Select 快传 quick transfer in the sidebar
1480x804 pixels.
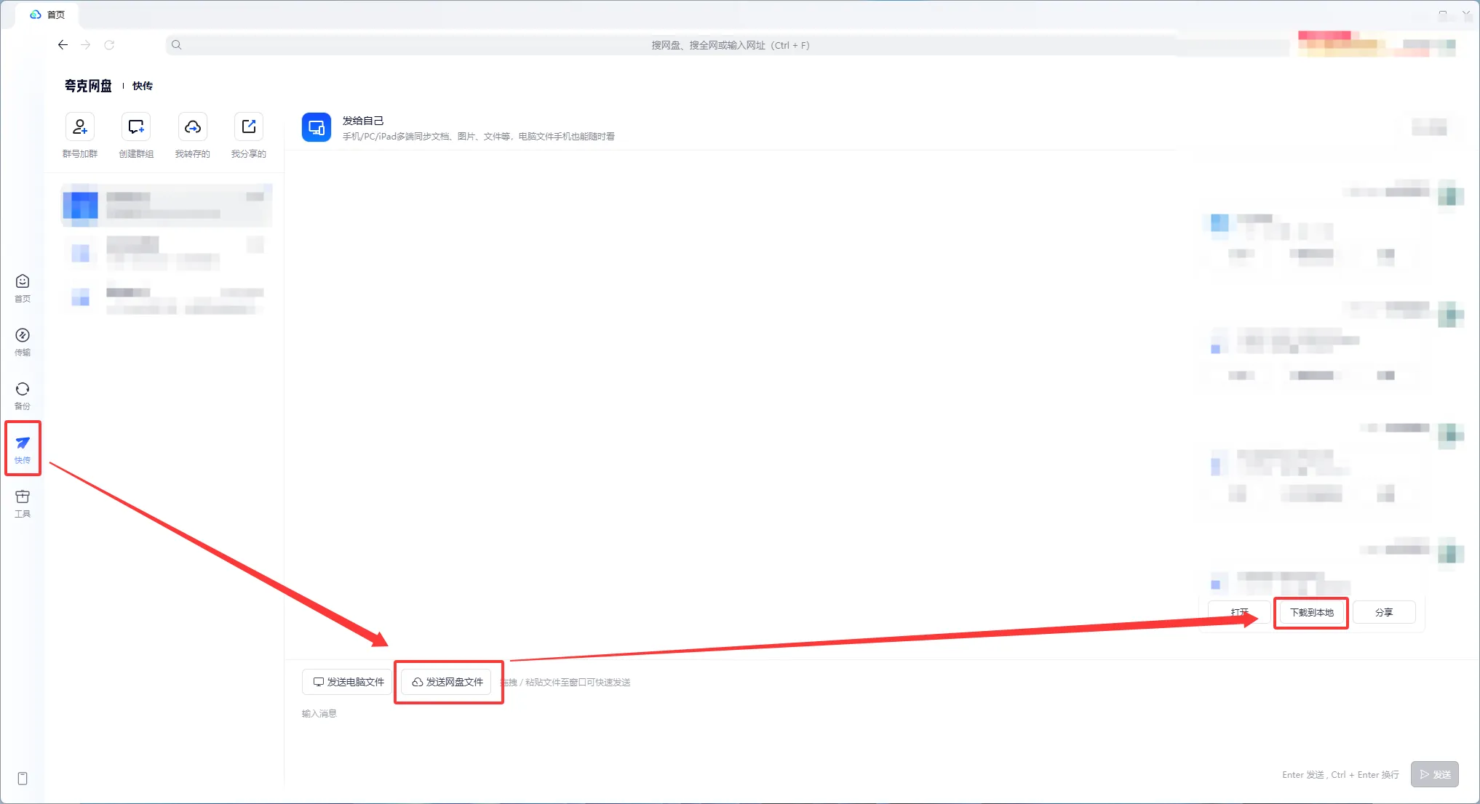23,449
